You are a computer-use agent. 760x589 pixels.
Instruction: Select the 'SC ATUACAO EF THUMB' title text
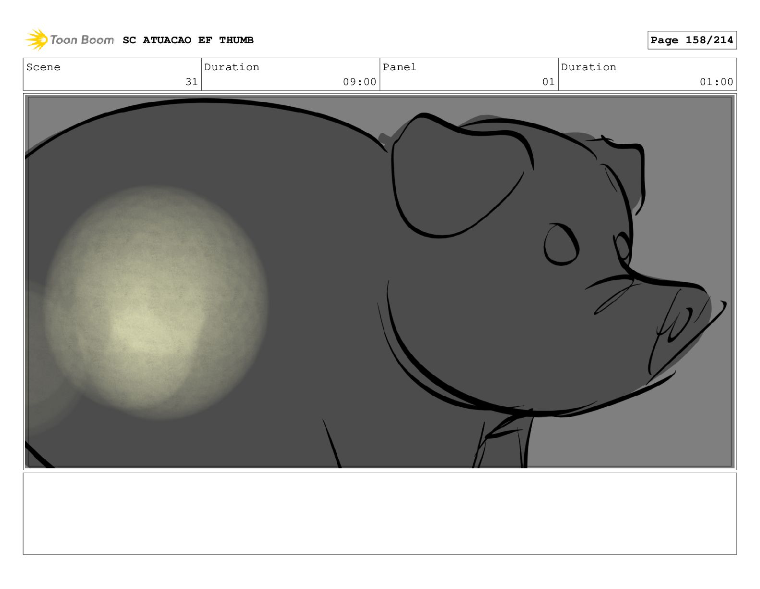tap(188, 40)
